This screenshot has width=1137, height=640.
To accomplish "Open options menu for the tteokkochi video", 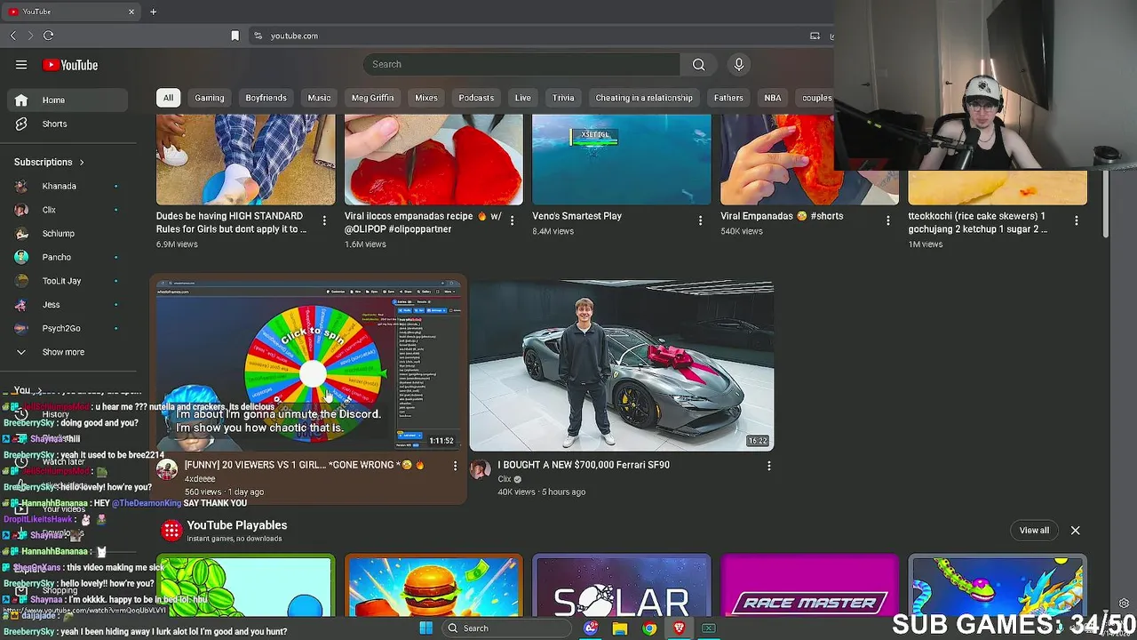I will [1076, 220].
